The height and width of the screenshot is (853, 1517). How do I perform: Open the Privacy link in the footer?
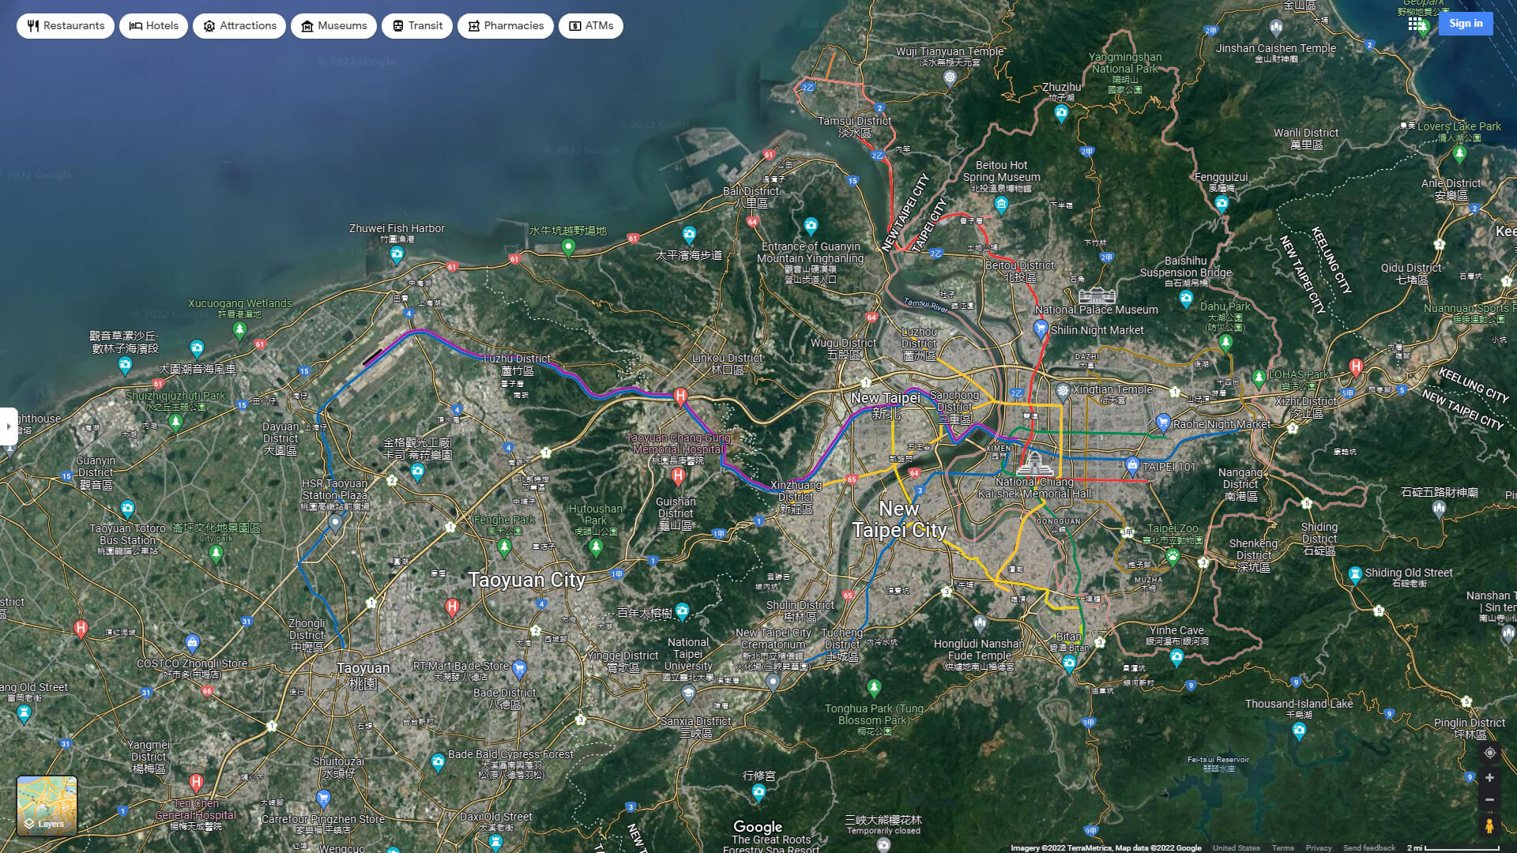1317,847
